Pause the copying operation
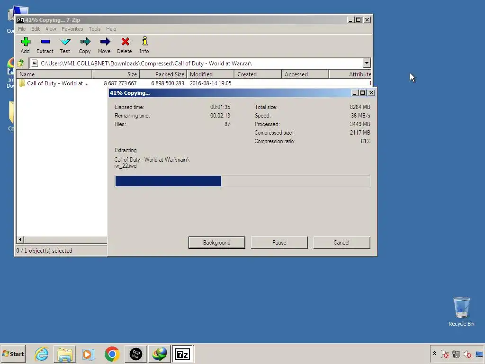This screenshot has height=364, width=485. click(279, 243)
